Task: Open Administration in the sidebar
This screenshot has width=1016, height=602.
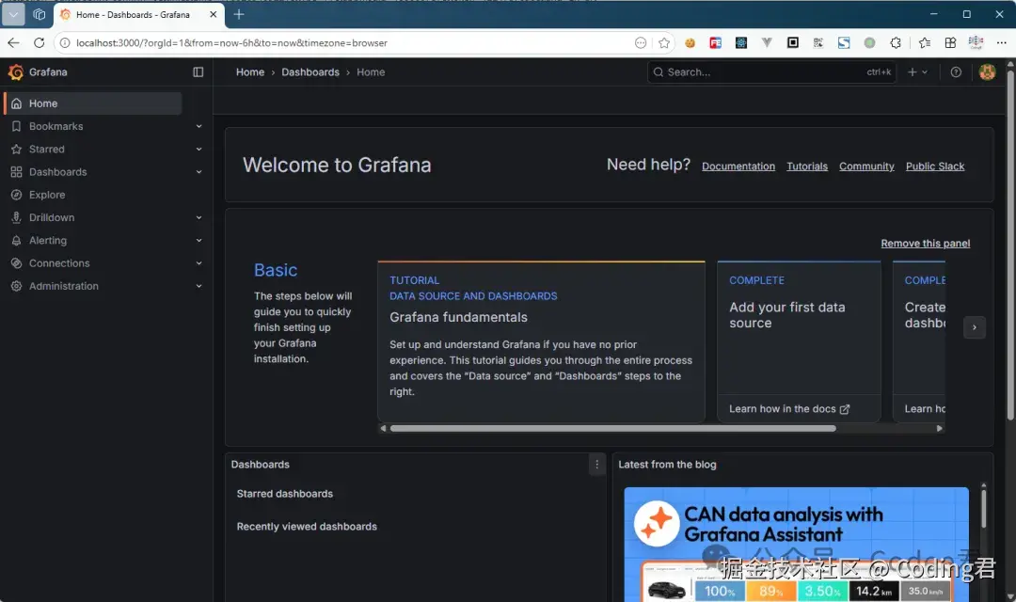Action: pos(64,286)
